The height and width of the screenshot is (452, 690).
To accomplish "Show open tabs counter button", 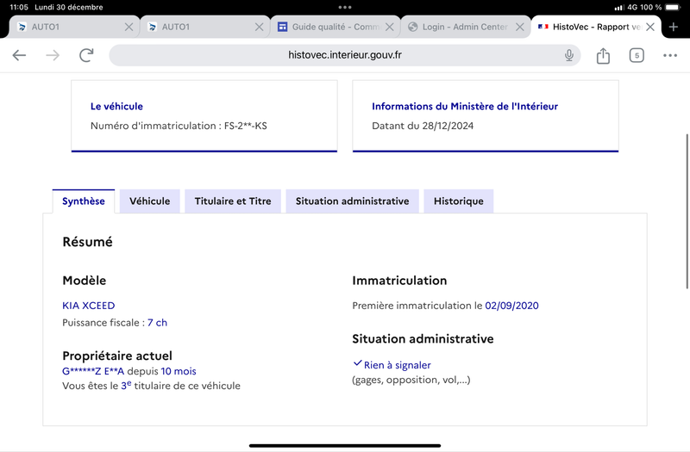I will [x=637, y=55].
